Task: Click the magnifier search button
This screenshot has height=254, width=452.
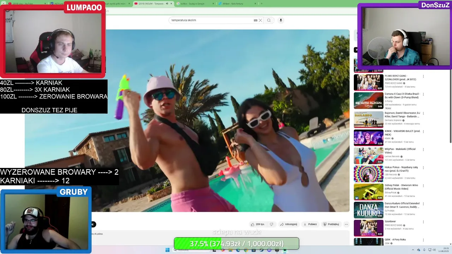Action: click(269, 20)
